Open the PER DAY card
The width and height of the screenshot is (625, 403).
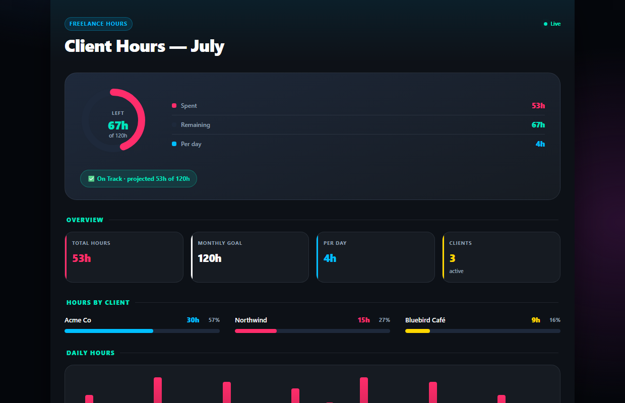click(x=376, y=257)
